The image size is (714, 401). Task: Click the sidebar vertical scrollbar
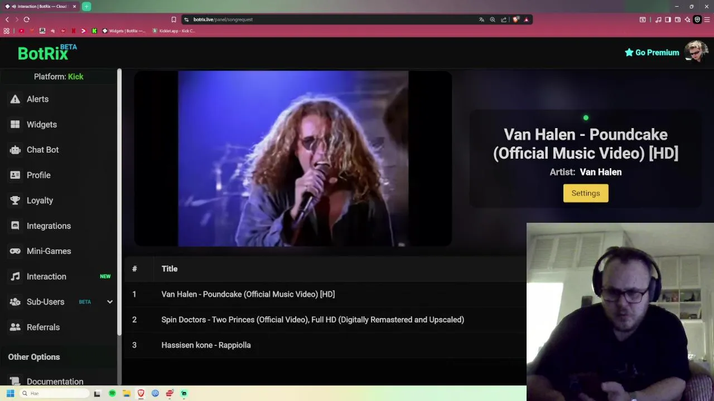(x=119, y=202)
